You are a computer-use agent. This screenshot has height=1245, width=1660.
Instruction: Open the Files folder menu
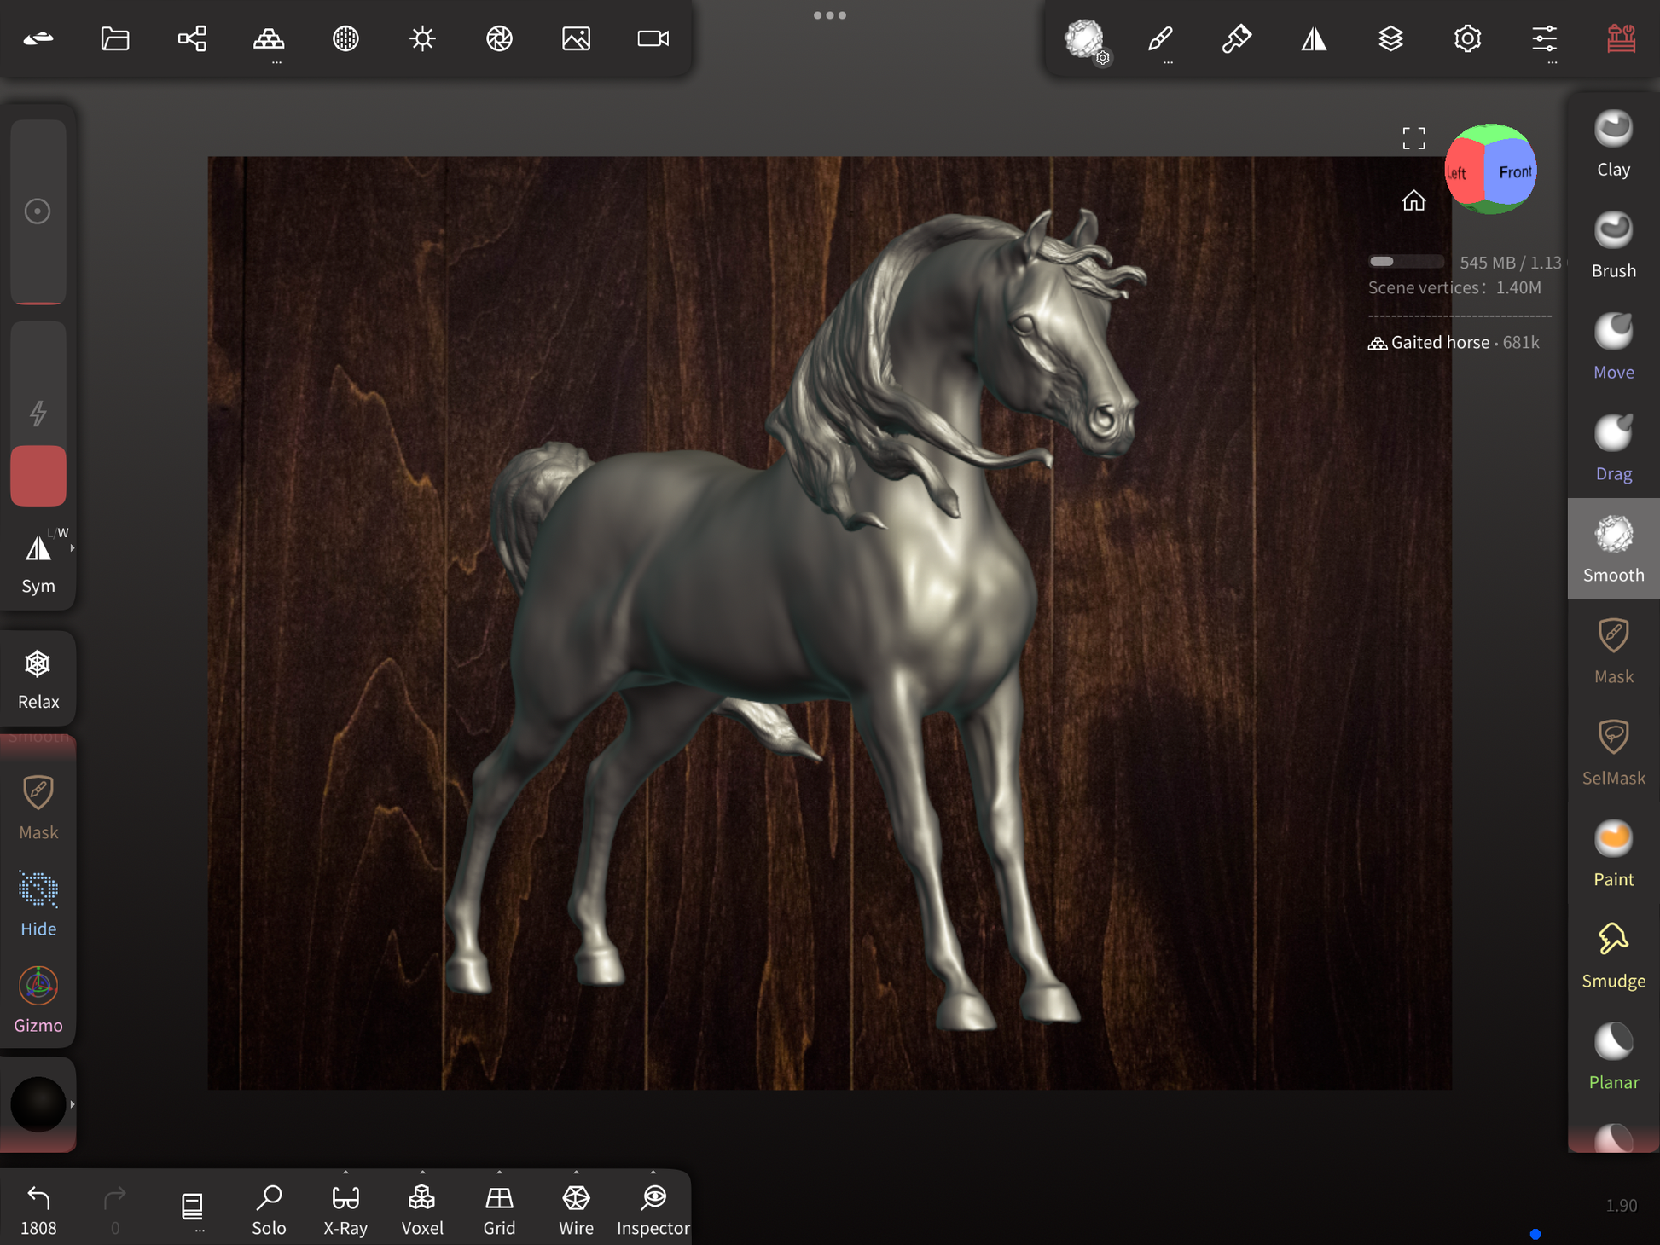pyautogui.click(x=115, y=38)
